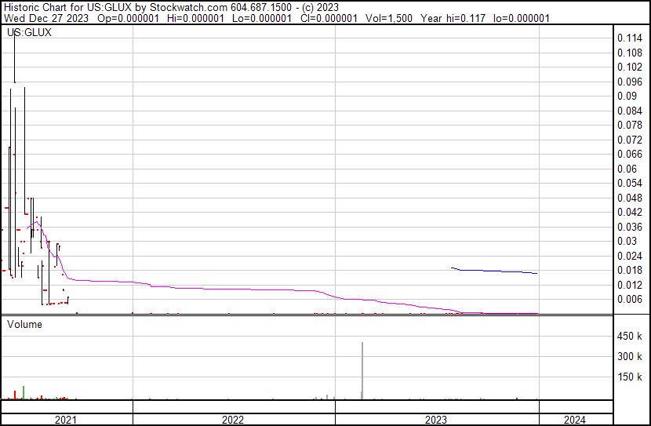
Task: Click the Wed Dec 27 2023 date text
Action: click(45, 18)
